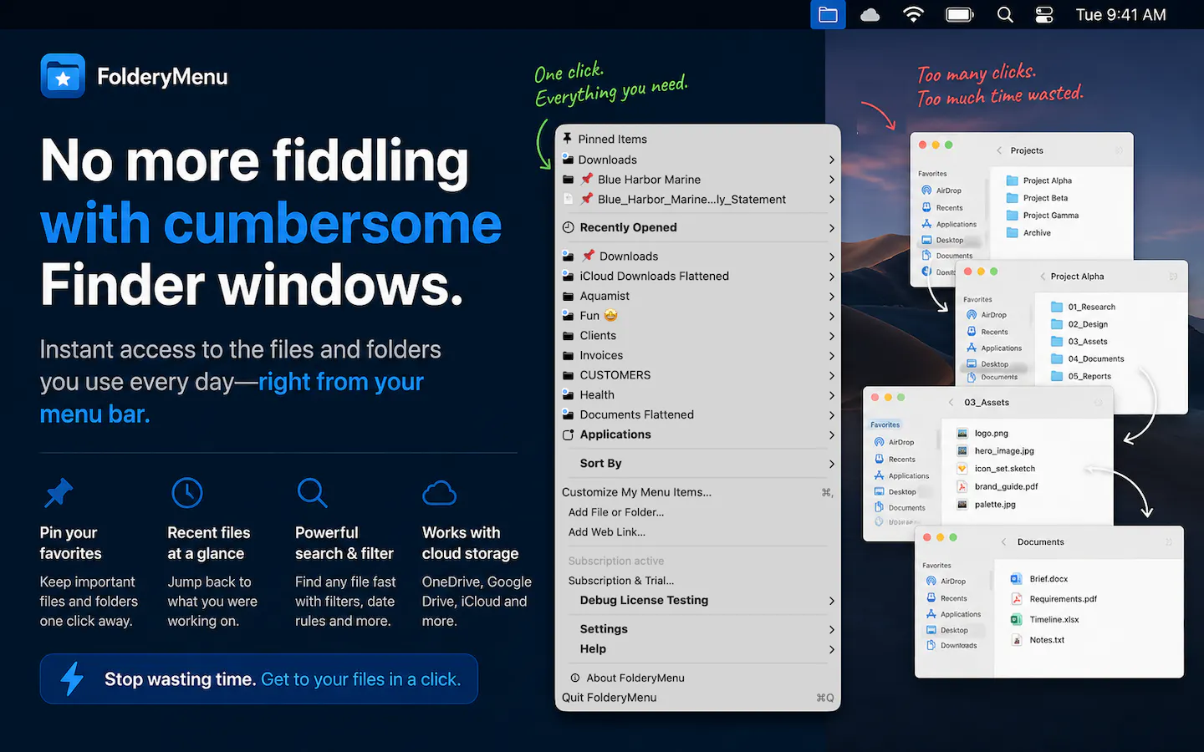This screenshot has height=752, width=1204.
Task: Open the FolderyMenu icon in the menu bar
Action: [828, 15]
